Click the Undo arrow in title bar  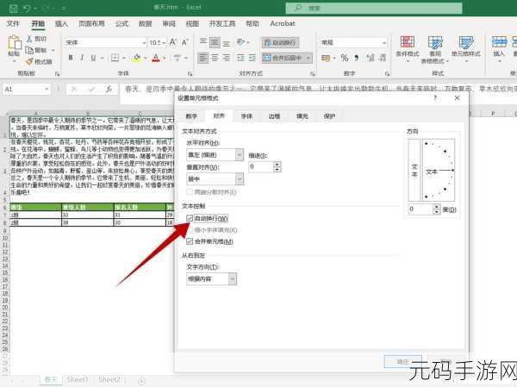pos(27,8)
